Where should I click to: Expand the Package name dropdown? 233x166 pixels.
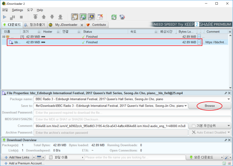click(x=229, y=99)
